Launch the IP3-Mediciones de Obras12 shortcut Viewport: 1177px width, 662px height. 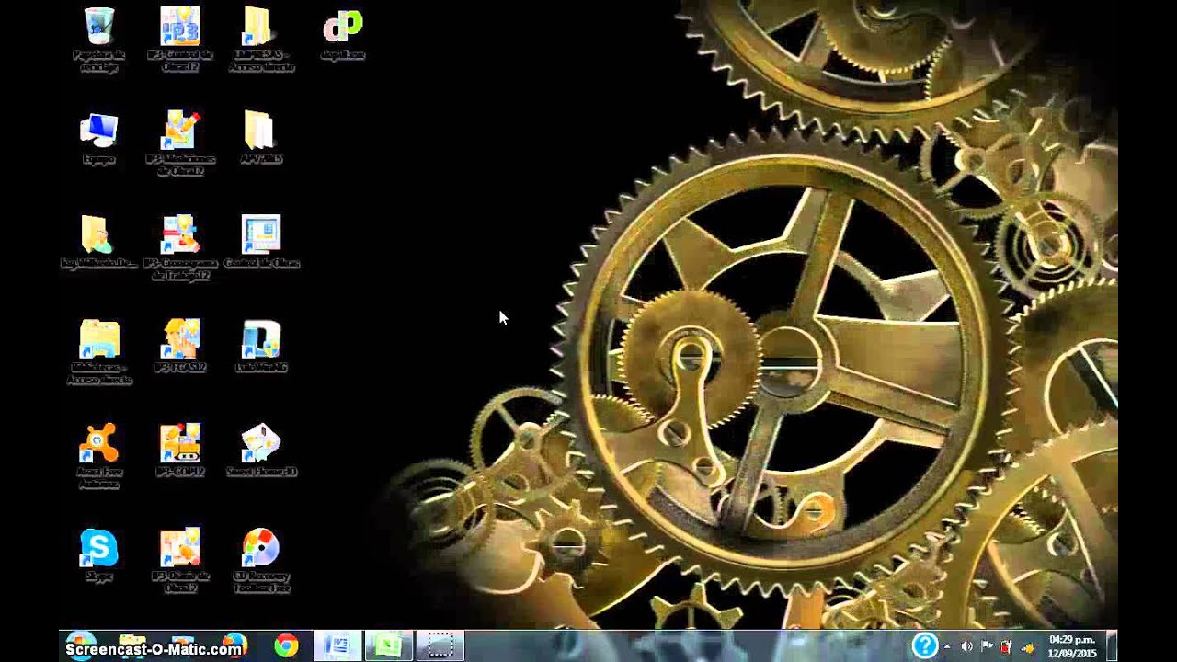180,143
